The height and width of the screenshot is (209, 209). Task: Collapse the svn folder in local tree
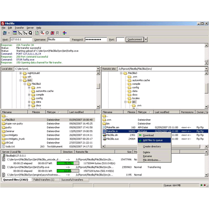click(x=20, y=80)
